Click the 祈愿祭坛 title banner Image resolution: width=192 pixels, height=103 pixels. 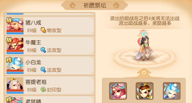(95, 5)
